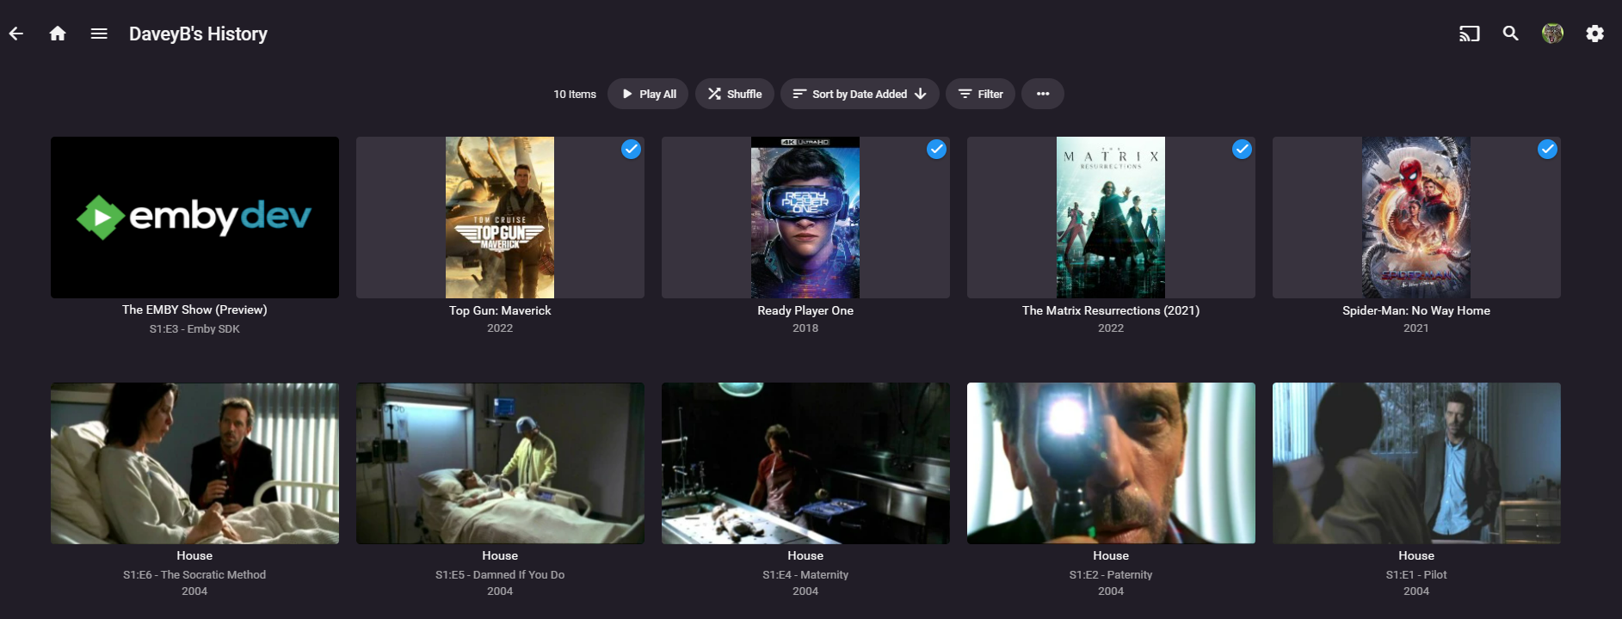Click the Cast to device icon
The height and width of the screenshot is (619, 1622).
tap(1469, 34)
